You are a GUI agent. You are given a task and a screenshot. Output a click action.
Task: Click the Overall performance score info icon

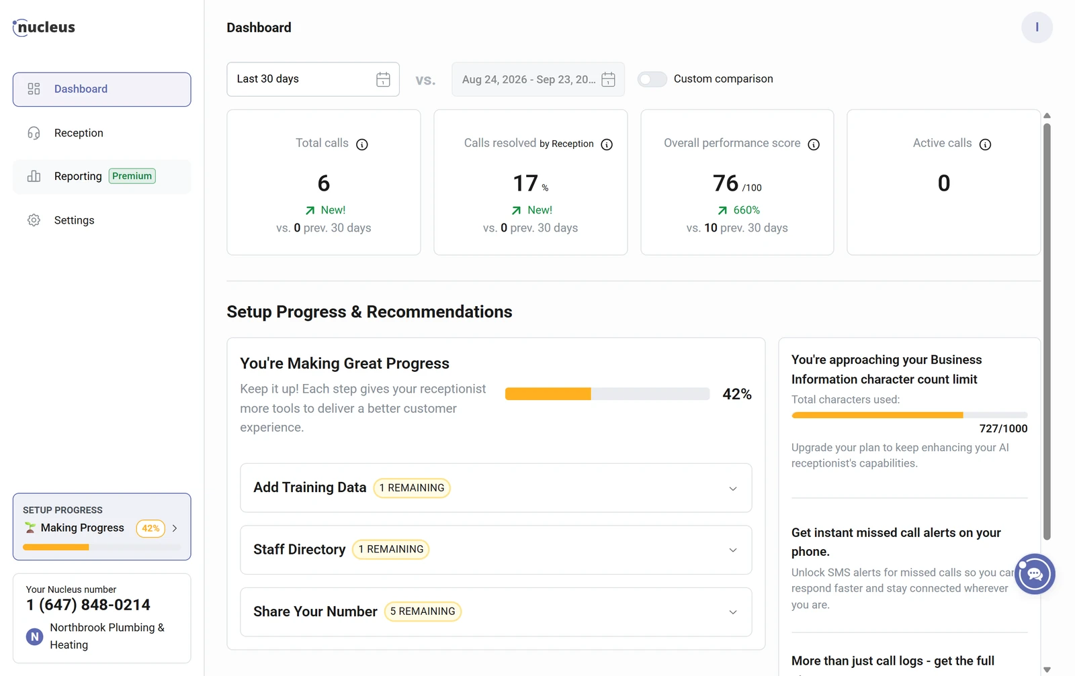pos(814,144)
